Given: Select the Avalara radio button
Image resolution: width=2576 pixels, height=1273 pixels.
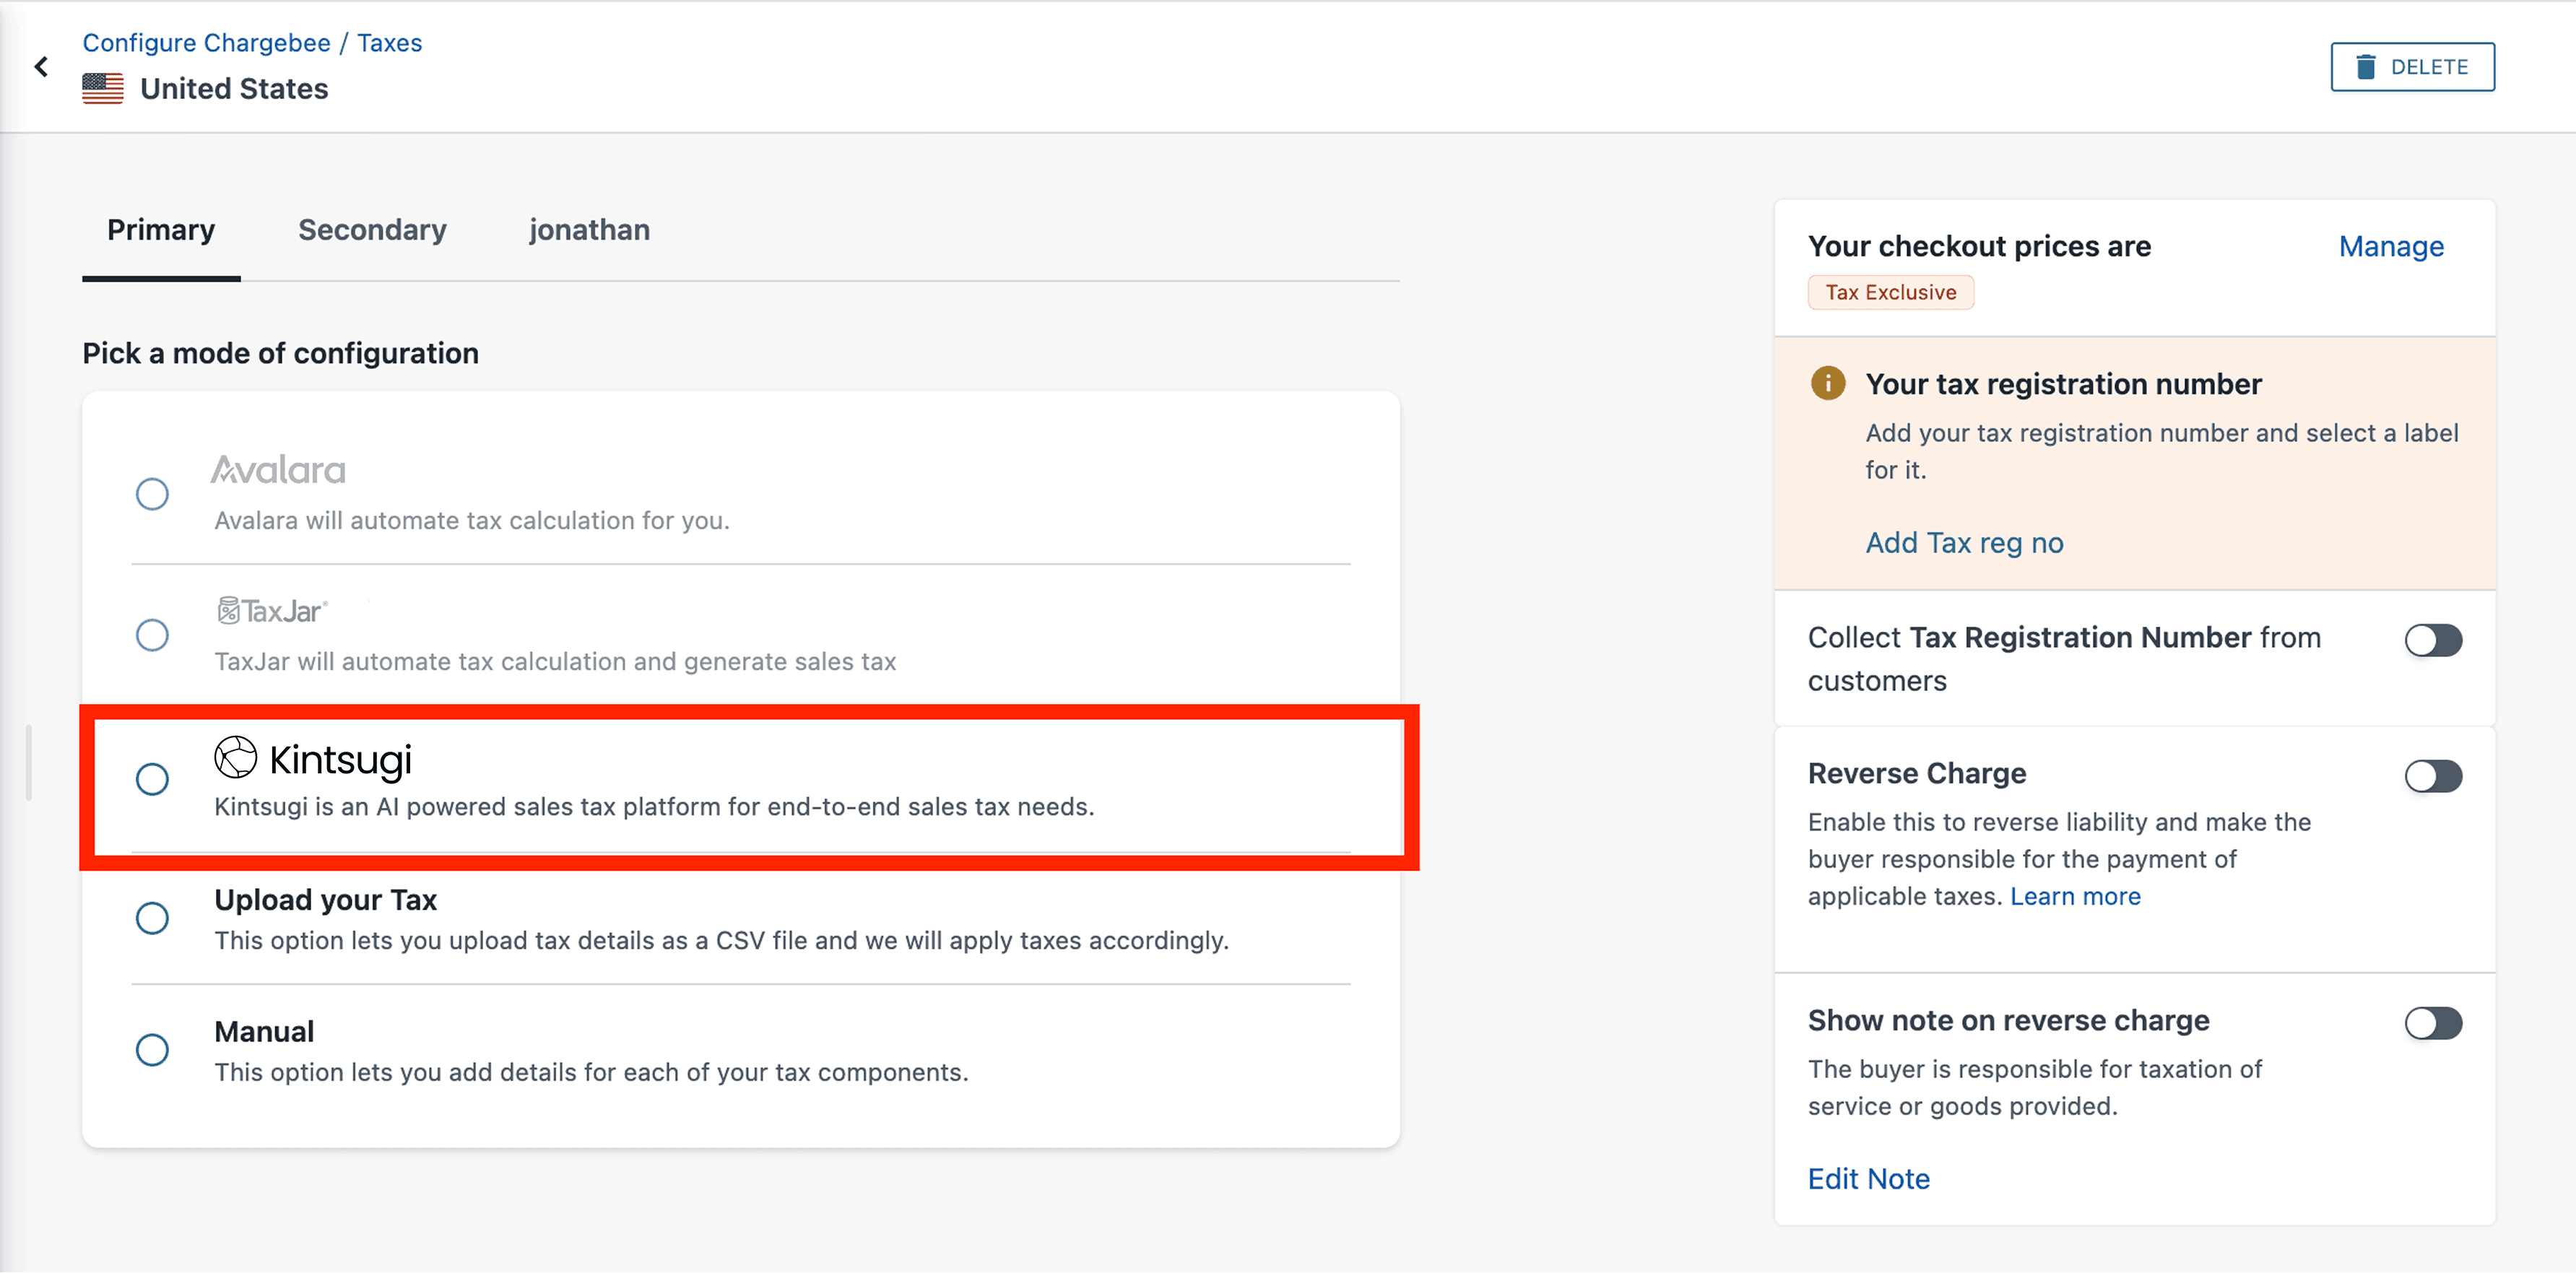Looking at the screenshot, I should click(152, 494).
